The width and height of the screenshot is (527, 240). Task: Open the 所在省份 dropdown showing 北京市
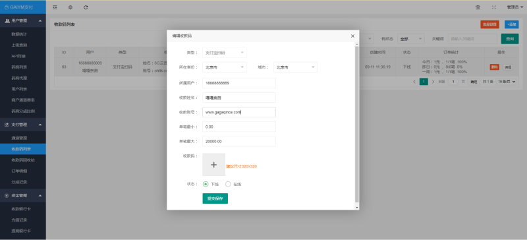point(225,67)
